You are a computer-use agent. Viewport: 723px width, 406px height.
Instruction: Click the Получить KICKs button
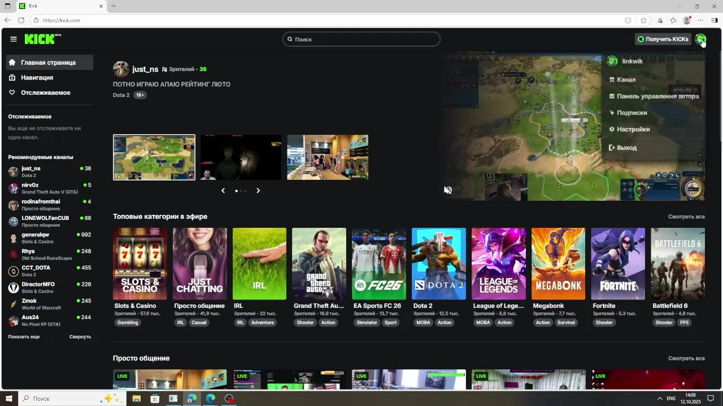pos(663,39)
